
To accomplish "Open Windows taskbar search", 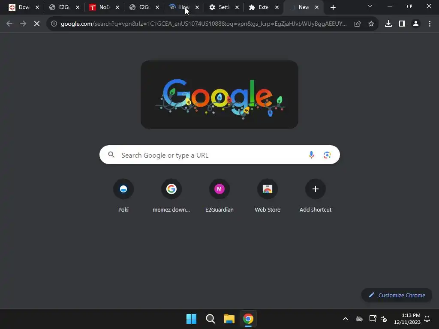I will pyautogui.click(x=210, y=319).
